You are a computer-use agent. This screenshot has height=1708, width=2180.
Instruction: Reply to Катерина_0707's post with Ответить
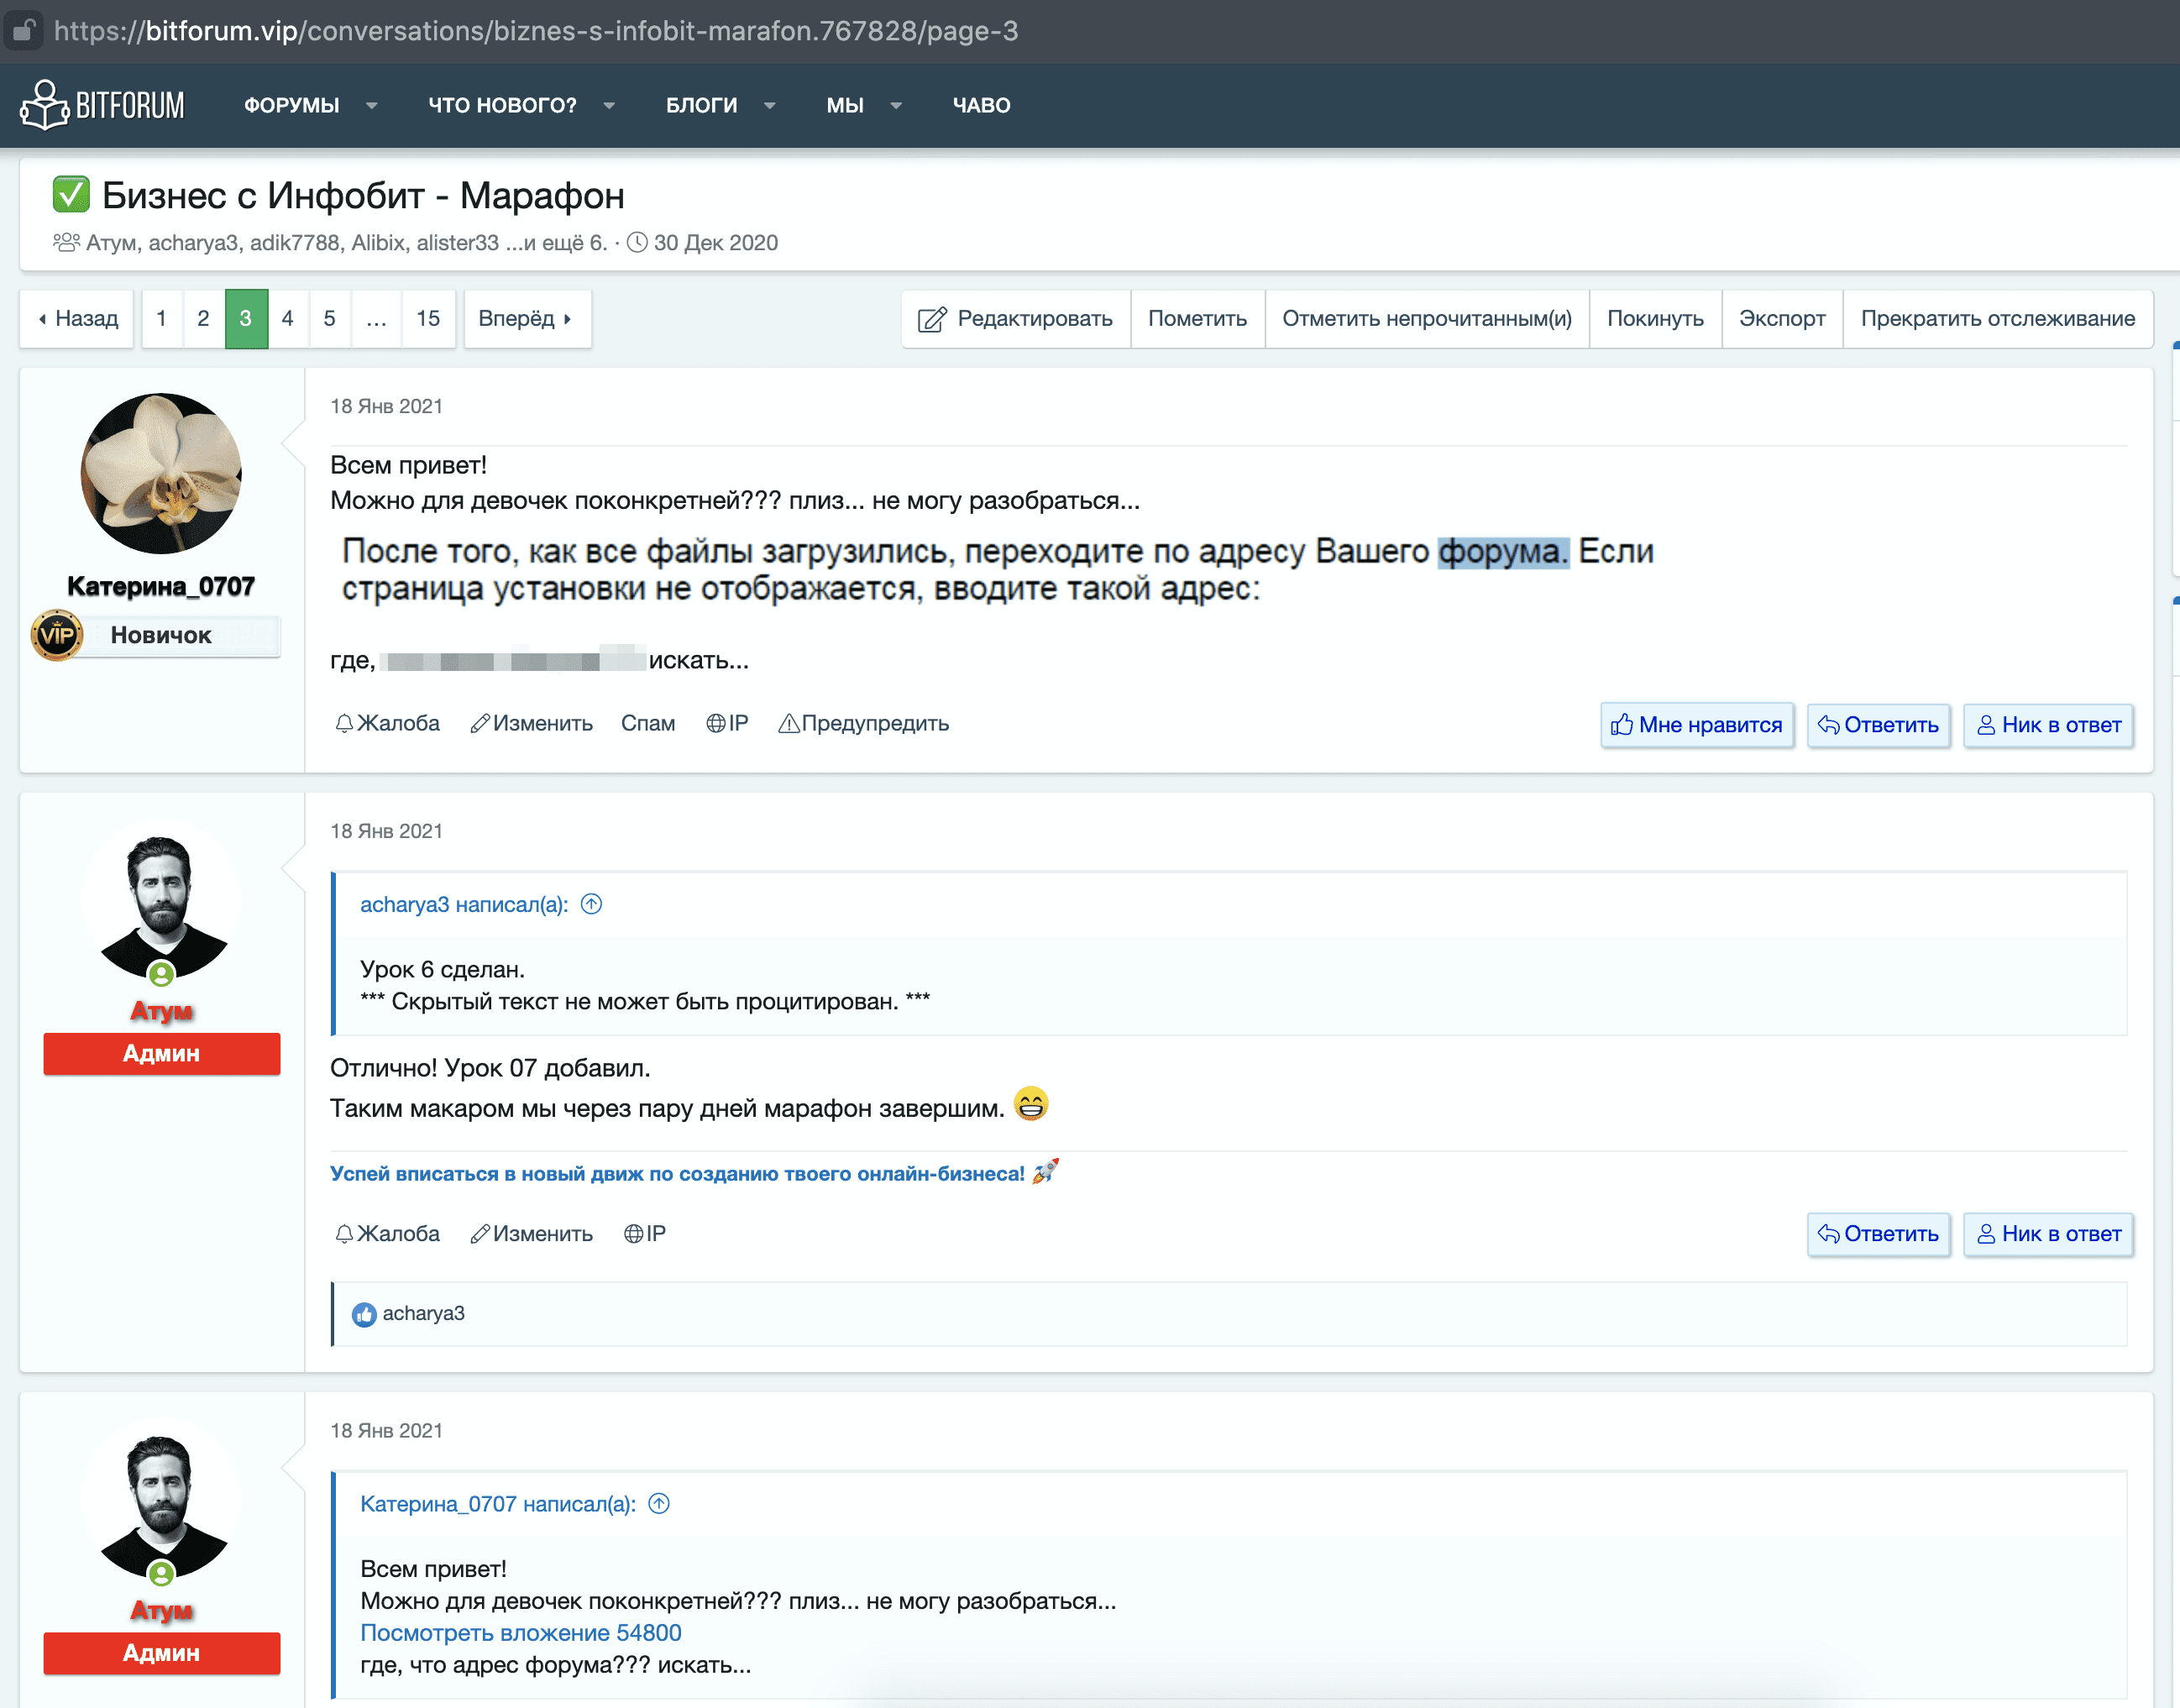coord(1878,725)
